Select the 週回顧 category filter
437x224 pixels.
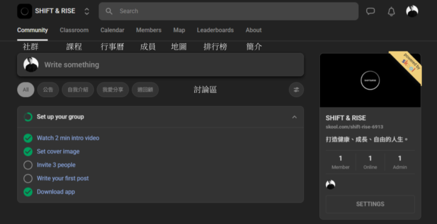click(x=145, y=90)
